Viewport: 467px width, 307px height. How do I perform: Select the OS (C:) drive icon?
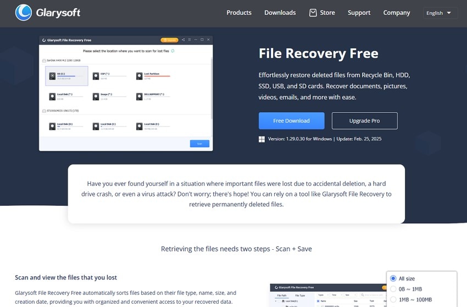tap(52, 76)
